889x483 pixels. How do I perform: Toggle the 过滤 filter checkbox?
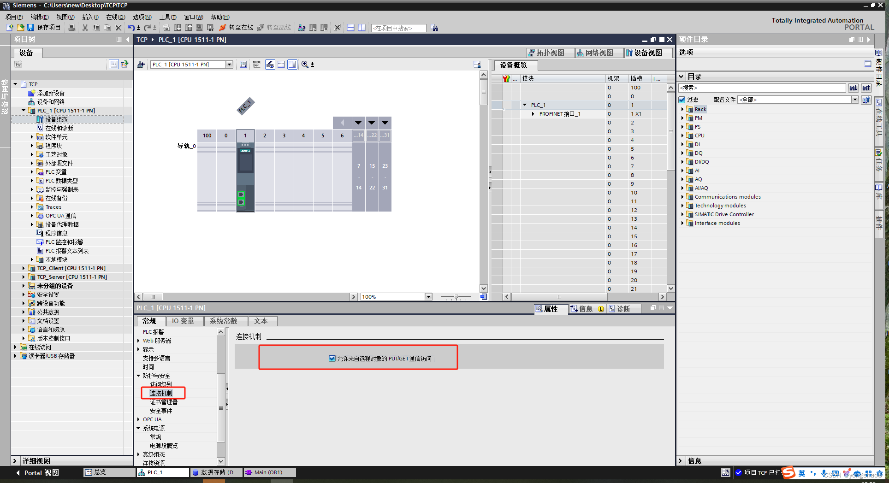682,100
